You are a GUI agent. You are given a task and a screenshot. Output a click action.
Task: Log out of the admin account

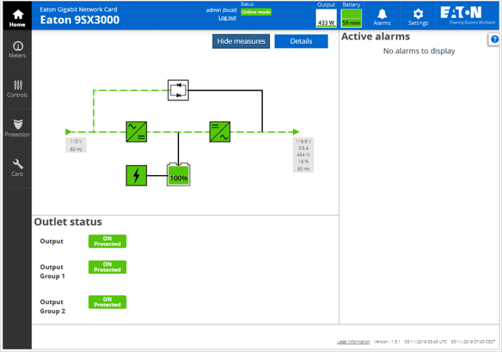(x=227, y=18)
